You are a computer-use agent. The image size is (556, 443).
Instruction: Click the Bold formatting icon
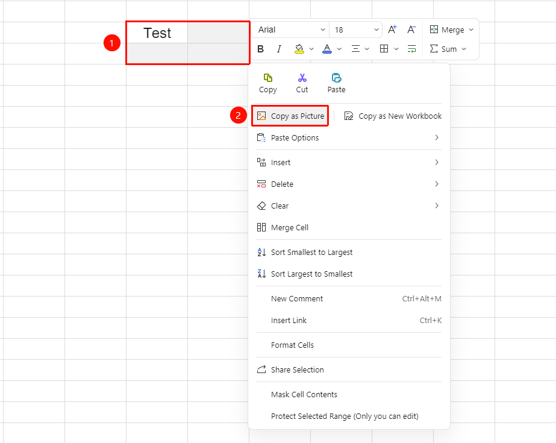coord(261,49)
